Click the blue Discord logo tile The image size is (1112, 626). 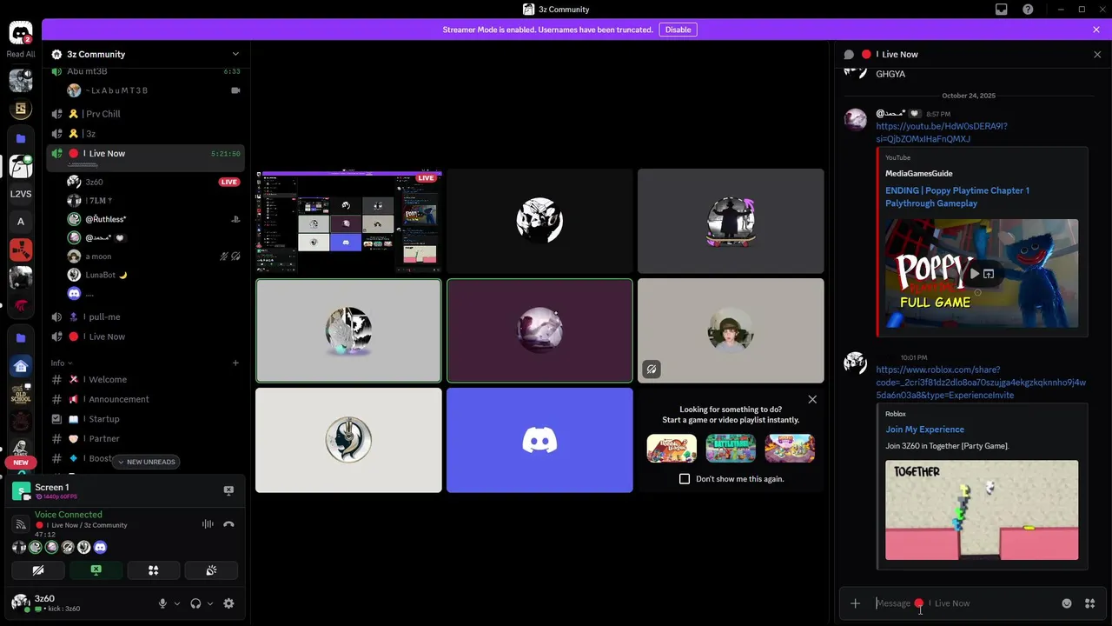[x=539, y=440]
